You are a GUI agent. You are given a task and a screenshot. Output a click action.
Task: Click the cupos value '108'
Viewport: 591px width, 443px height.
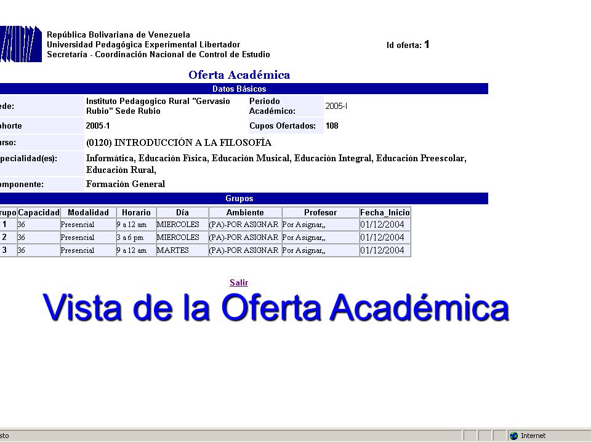332,126
